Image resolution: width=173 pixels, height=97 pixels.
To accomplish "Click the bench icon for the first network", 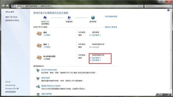I will click(39, 34).
